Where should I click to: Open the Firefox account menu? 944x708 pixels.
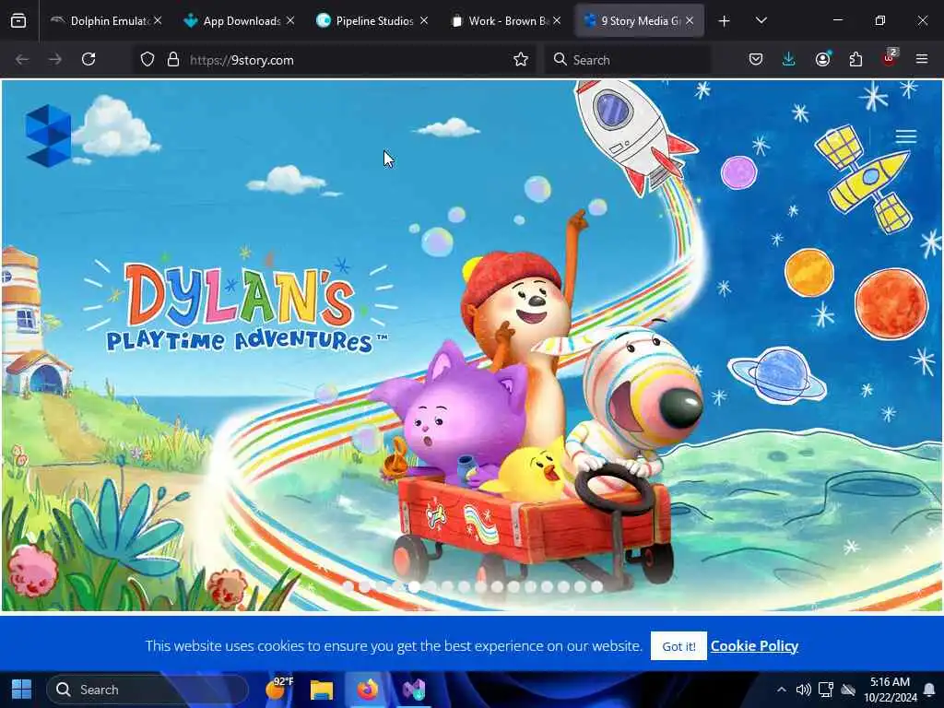click(x=822, y=59)
